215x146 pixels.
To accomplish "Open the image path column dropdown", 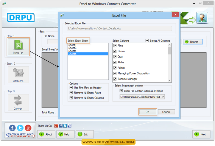I will pos(163,97).
